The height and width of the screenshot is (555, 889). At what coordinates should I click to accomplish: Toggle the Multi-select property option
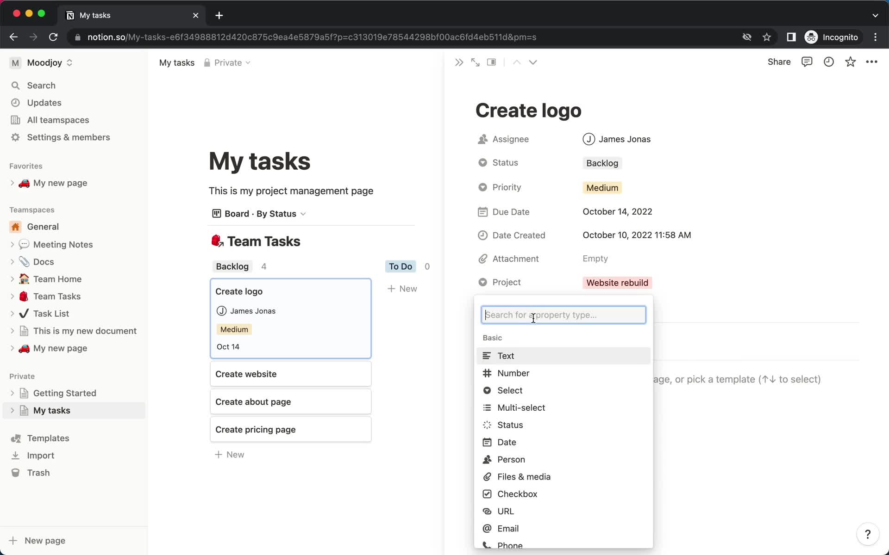521,407
